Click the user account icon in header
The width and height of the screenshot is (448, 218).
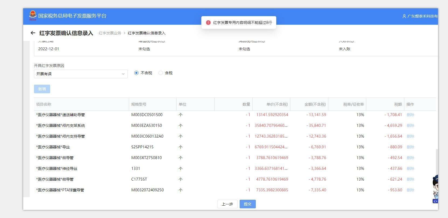coord(404,16)
